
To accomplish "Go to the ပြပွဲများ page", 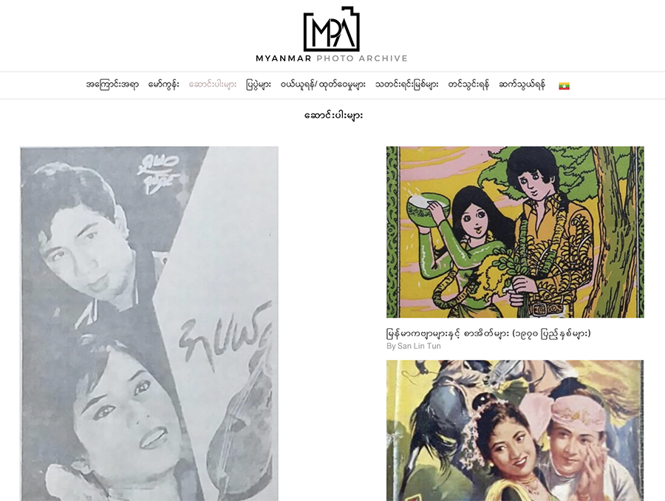I will coord(259,85).
